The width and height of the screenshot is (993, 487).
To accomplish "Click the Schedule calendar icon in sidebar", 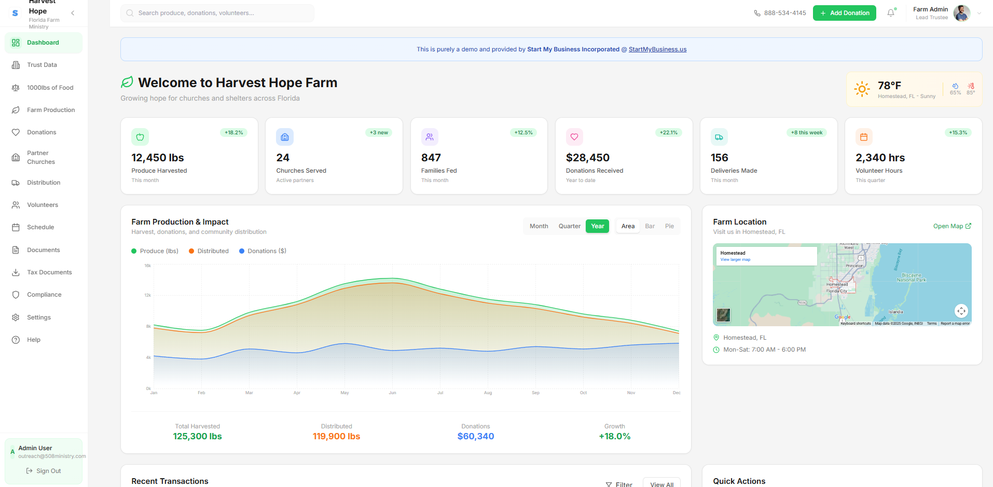I will (16, 227).
